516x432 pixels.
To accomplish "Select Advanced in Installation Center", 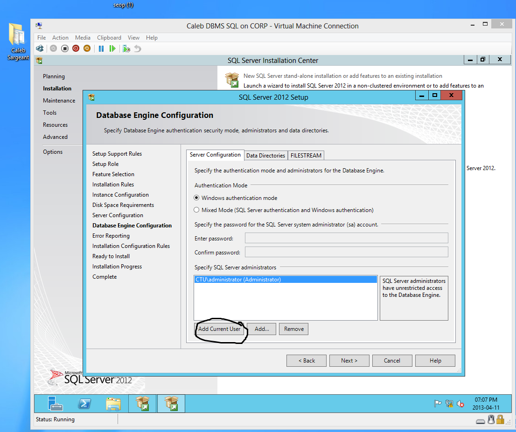I will click(x=55, y=137).
